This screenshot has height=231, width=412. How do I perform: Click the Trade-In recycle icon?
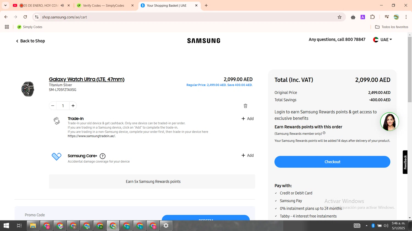coord(57,121)
